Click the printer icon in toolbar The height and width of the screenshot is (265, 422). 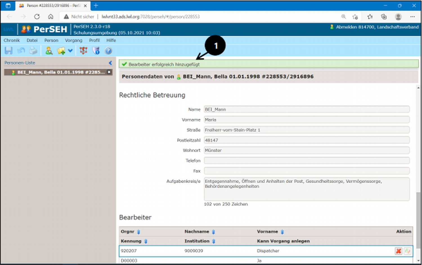[x=33, y=51]
